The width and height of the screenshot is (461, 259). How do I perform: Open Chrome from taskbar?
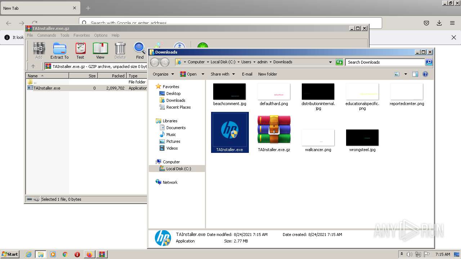tap(65, 254)
